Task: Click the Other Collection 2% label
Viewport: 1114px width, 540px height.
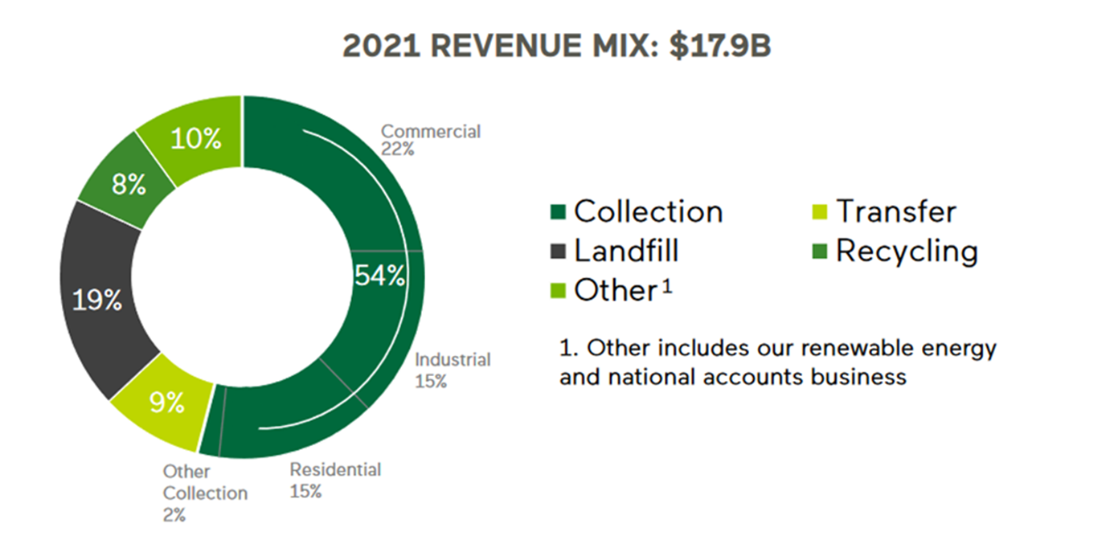Action: pyautogui.click(x=204, y=493)
